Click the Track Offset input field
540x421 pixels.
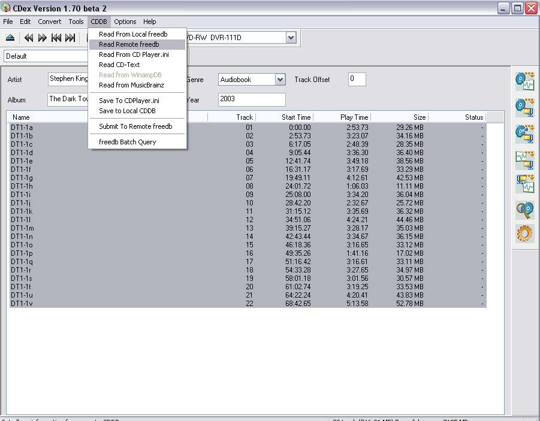357,79
